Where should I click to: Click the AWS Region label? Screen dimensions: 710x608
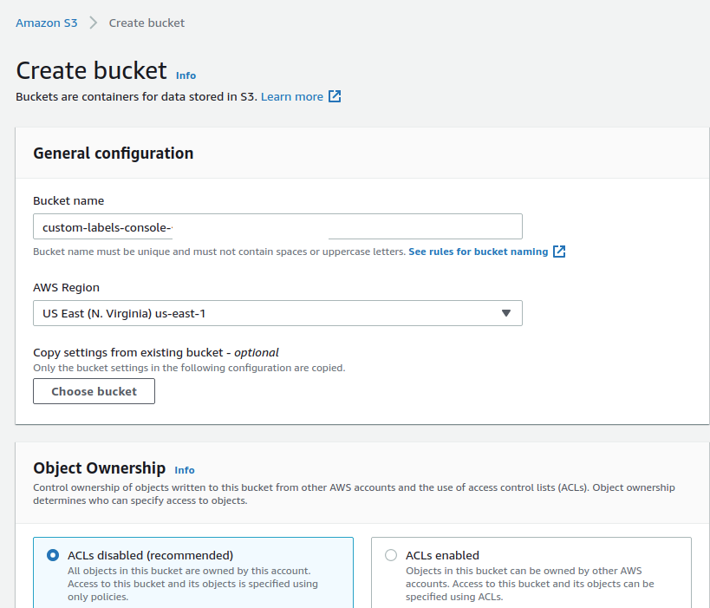pos(66,288)
